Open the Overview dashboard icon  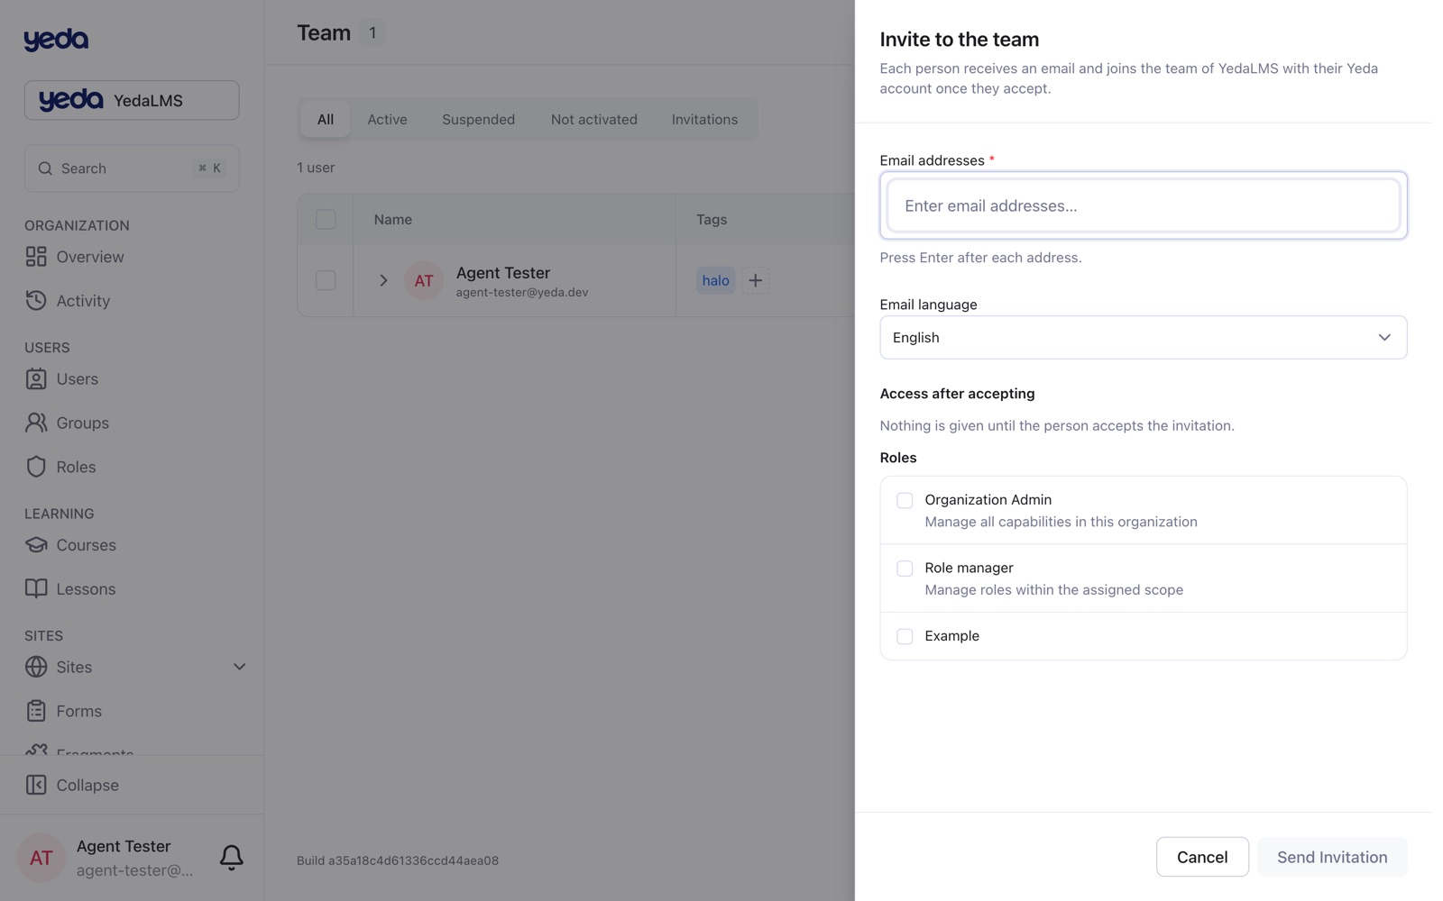(x=36, y=257)
